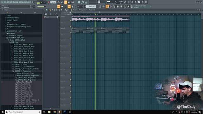Toggle the highlighted link icon in toolbar
This screenshot has width=203, height=114.
click(69, 6)
